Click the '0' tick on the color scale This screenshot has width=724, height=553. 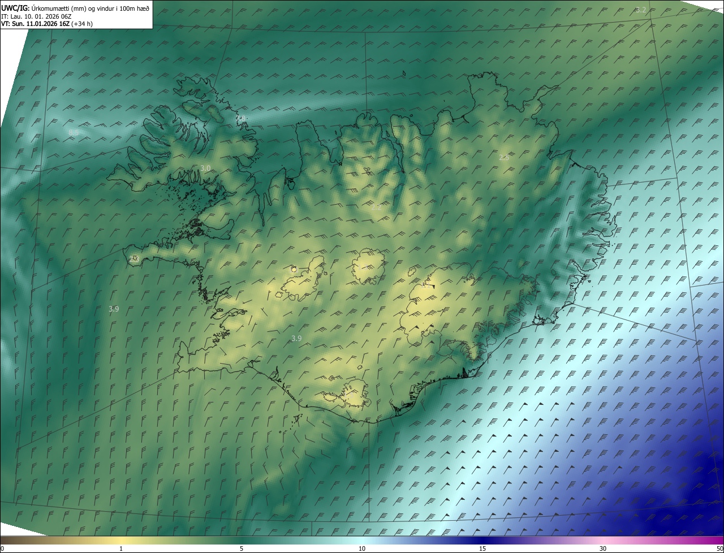(x=2, y=549)
